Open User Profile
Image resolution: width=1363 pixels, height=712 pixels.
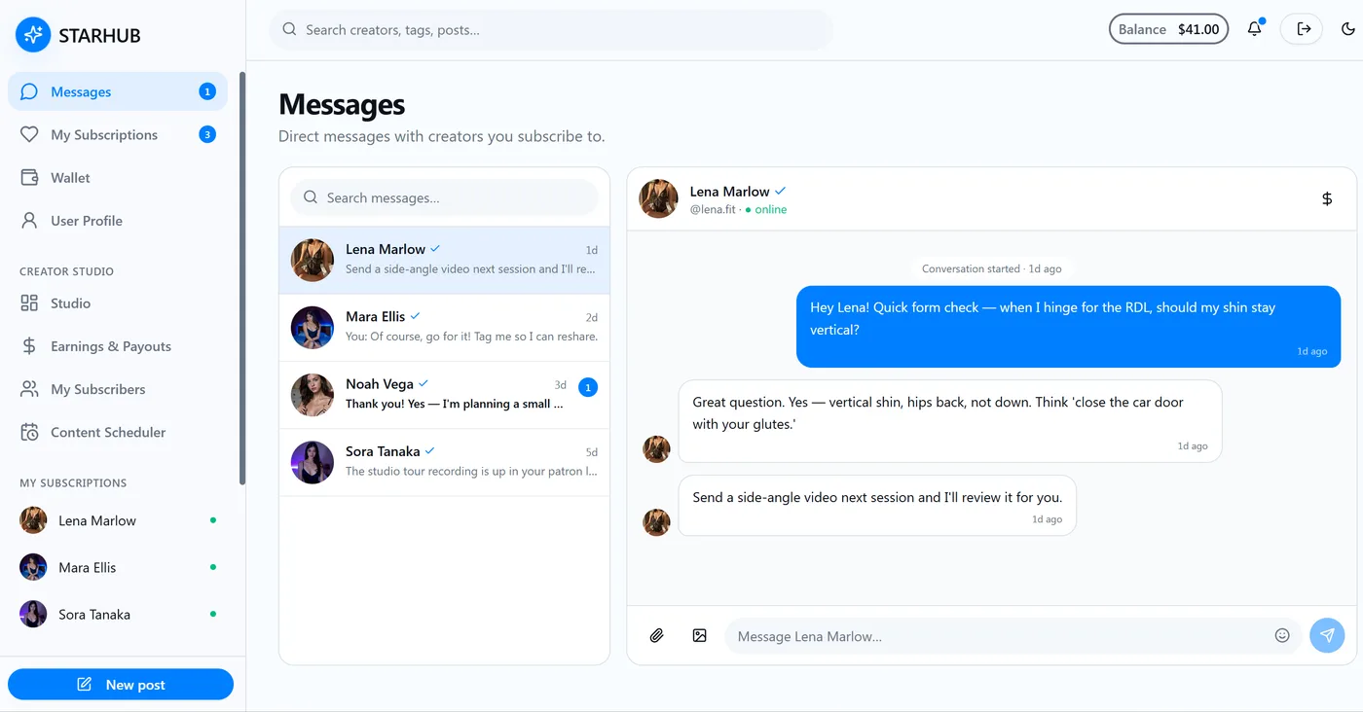[118, 220]
